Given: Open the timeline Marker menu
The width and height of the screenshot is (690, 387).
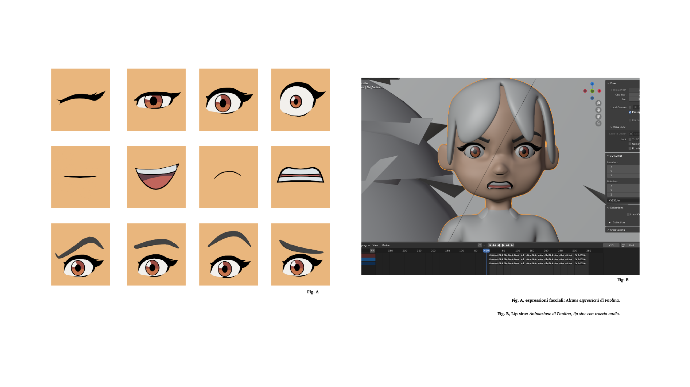Looking at the screenshot, I should coord(385,245).
